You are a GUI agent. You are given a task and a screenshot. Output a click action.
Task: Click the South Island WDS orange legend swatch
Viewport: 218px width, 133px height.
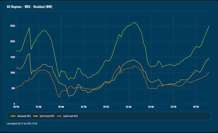pos(59,116)
